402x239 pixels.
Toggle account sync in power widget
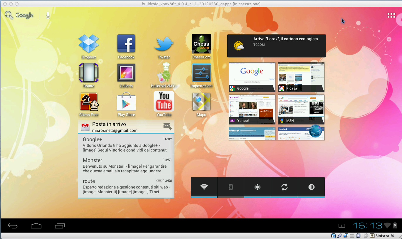coord(284,187)
